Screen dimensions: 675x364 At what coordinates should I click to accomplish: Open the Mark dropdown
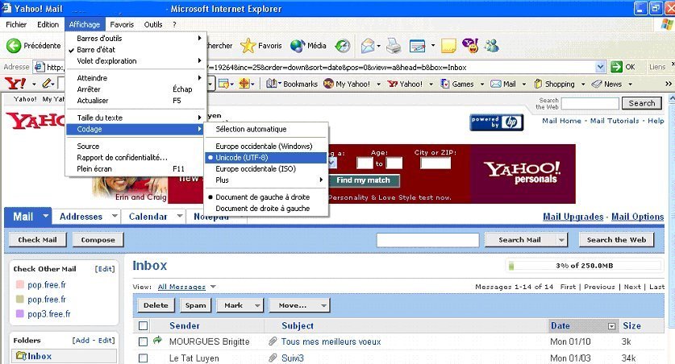[240, 305]
